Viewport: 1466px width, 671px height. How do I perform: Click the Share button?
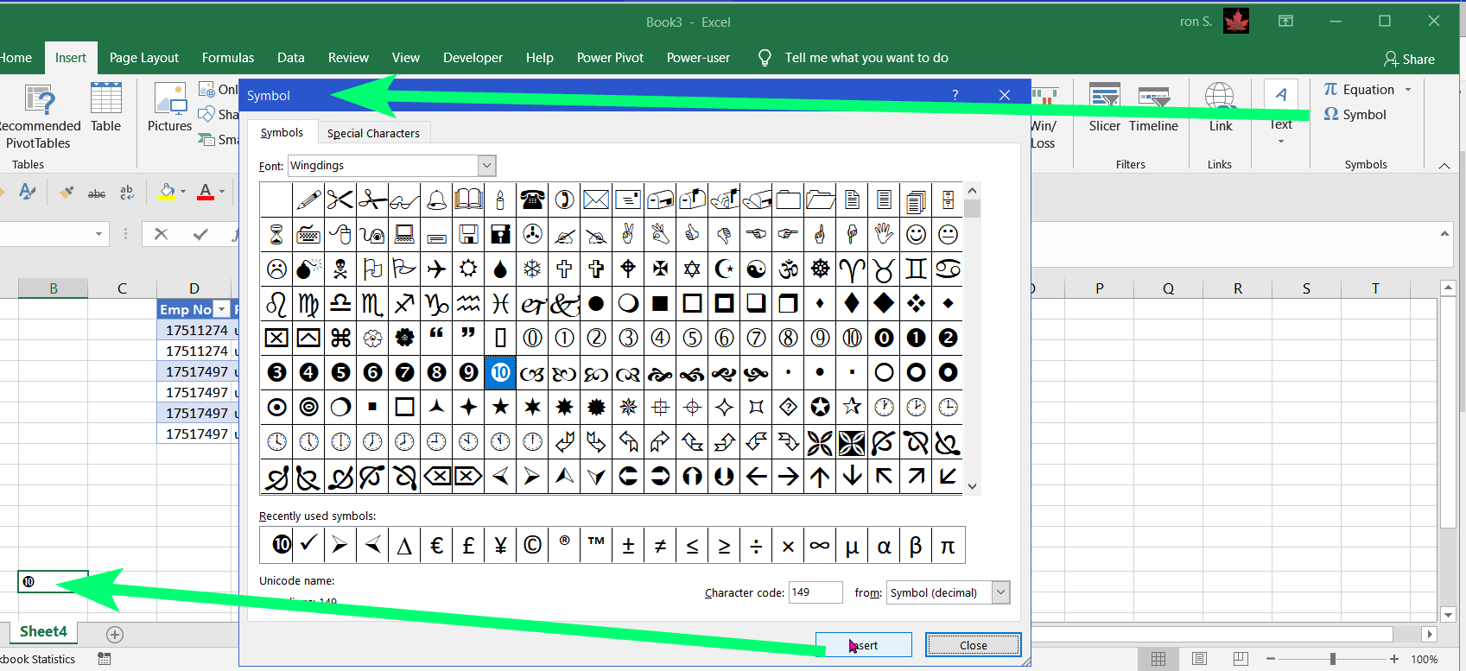1409,59
